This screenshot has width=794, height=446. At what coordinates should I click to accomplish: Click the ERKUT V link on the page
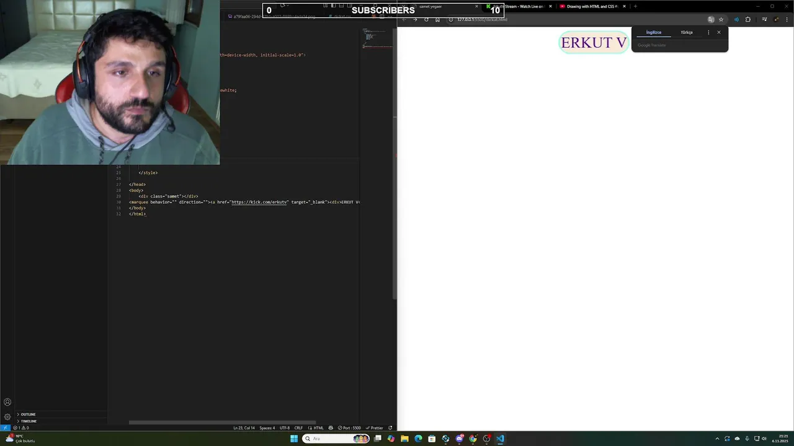pos(594,43)
